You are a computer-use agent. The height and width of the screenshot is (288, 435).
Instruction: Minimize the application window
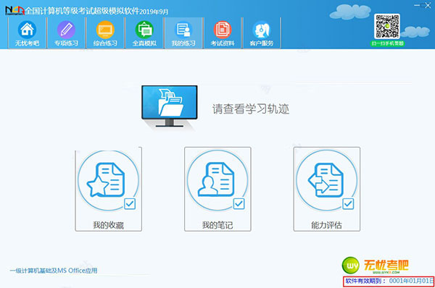tap(417, 5)
